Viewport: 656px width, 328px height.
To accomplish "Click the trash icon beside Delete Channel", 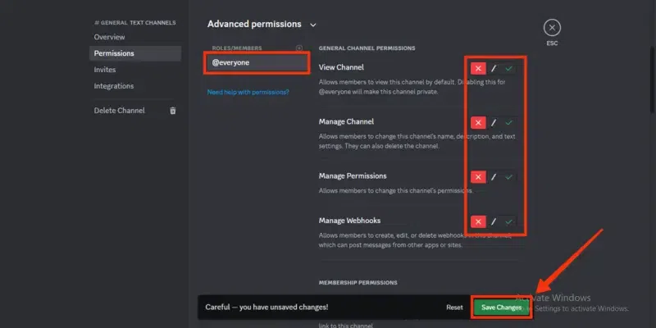I will pyautogui.click(x=172, y=111).
